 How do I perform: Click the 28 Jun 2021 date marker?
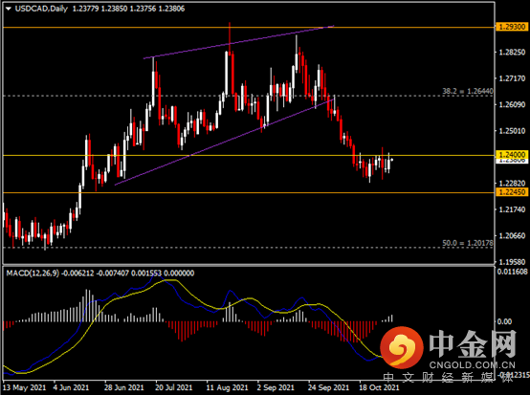coord(123,387)
